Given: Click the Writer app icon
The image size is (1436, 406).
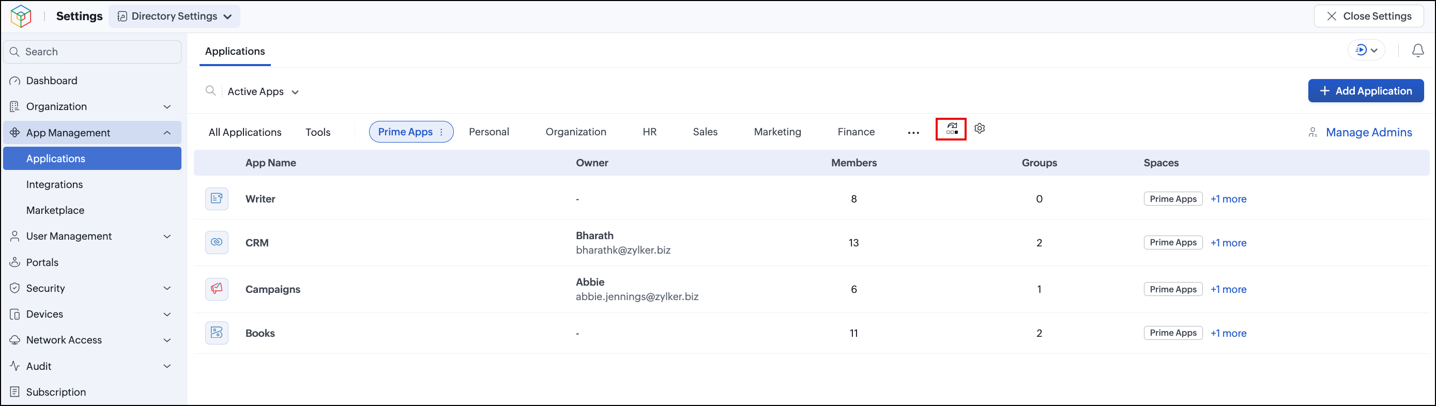Looking at the screenshot, I should [x=217, y=199].
